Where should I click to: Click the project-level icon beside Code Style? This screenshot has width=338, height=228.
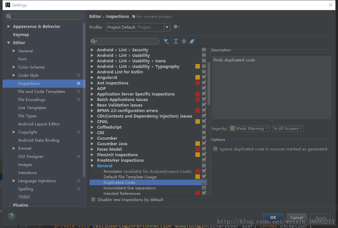point(79,75)
